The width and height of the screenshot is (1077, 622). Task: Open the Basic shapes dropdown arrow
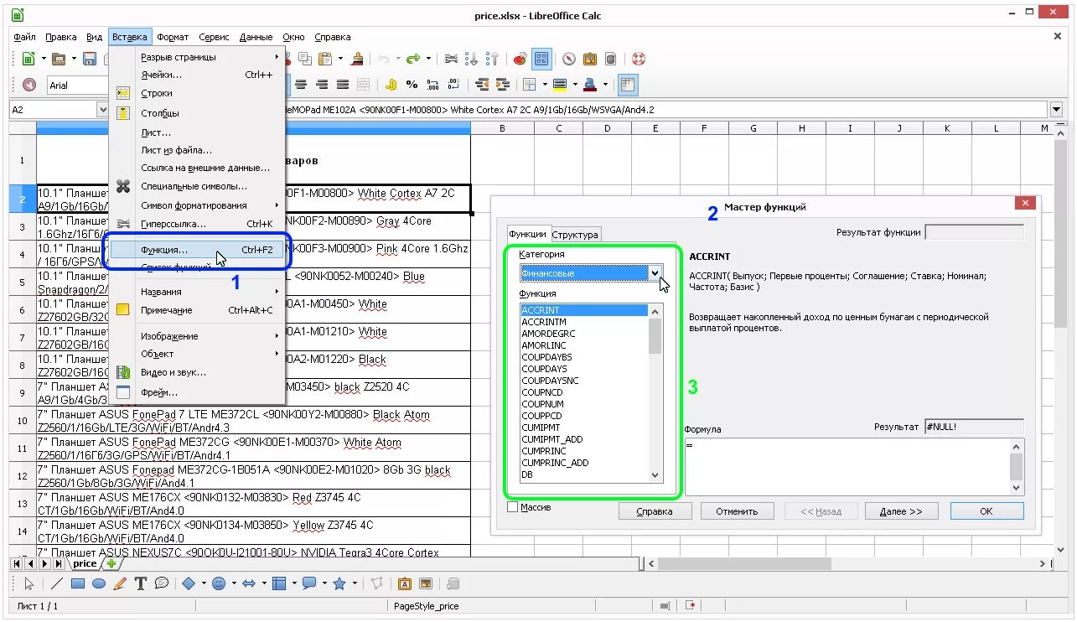tap(203, 583)
